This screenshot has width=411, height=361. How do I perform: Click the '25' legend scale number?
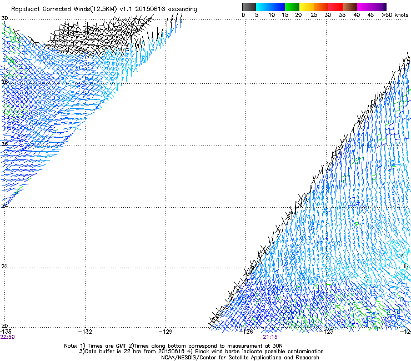point(314,15)
